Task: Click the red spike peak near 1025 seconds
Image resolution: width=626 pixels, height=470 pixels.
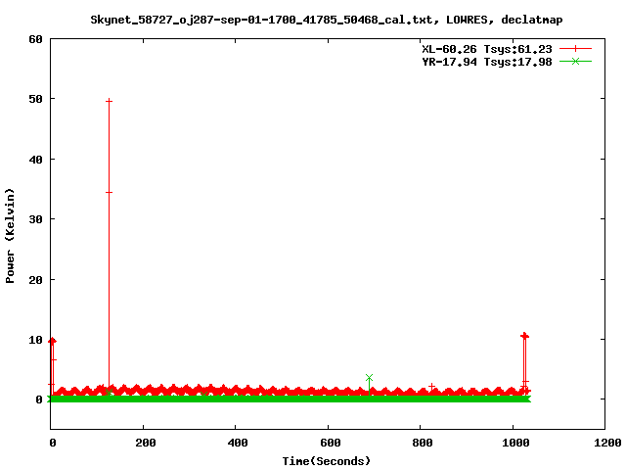Action: click(524, 336)
